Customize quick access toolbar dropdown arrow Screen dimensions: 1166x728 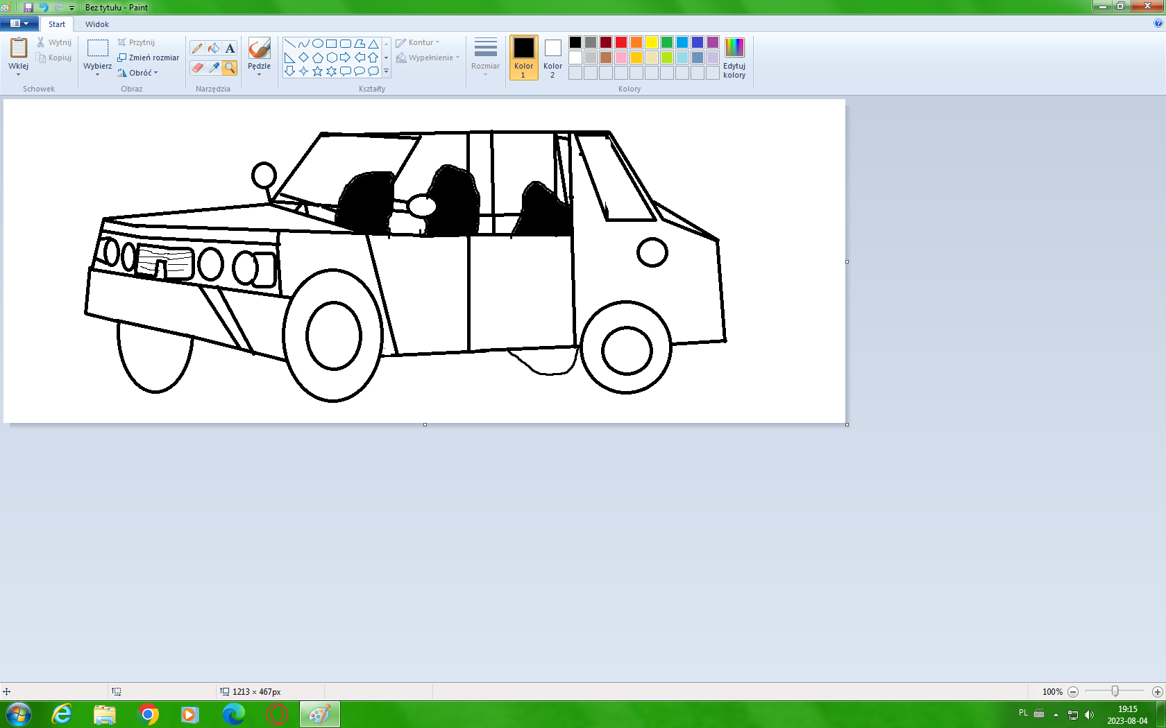[x=72, y=8]
